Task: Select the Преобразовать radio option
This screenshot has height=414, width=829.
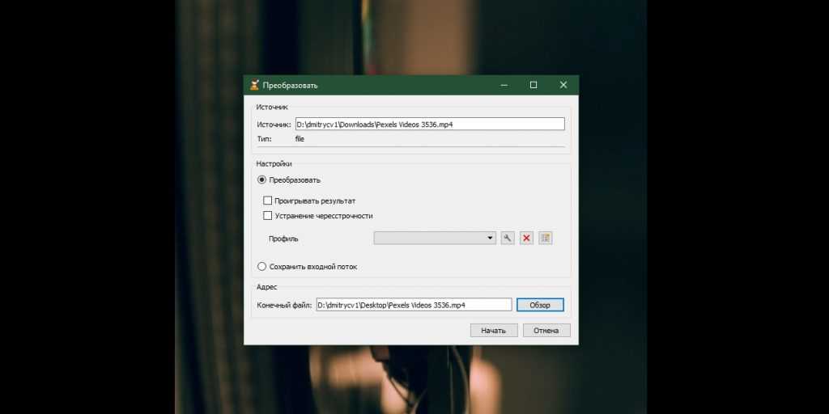Action: coord(261,180)
